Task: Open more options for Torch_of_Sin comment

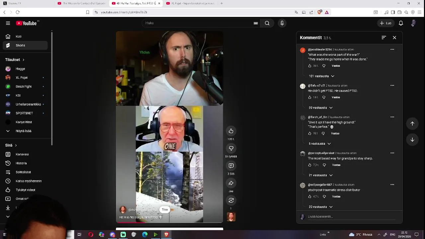Action: coord(392,117)
